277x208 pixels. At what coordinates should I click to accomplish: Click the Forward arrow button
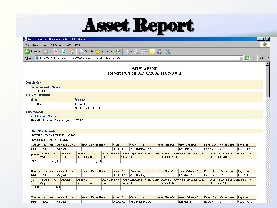click(x=45, y=52)
